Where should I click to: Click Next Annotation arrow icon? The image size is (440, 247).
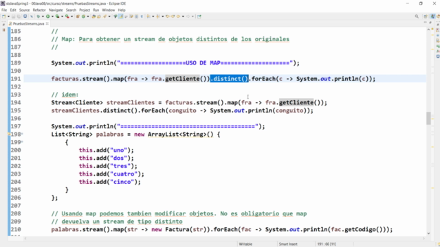(x=148, y=16)
